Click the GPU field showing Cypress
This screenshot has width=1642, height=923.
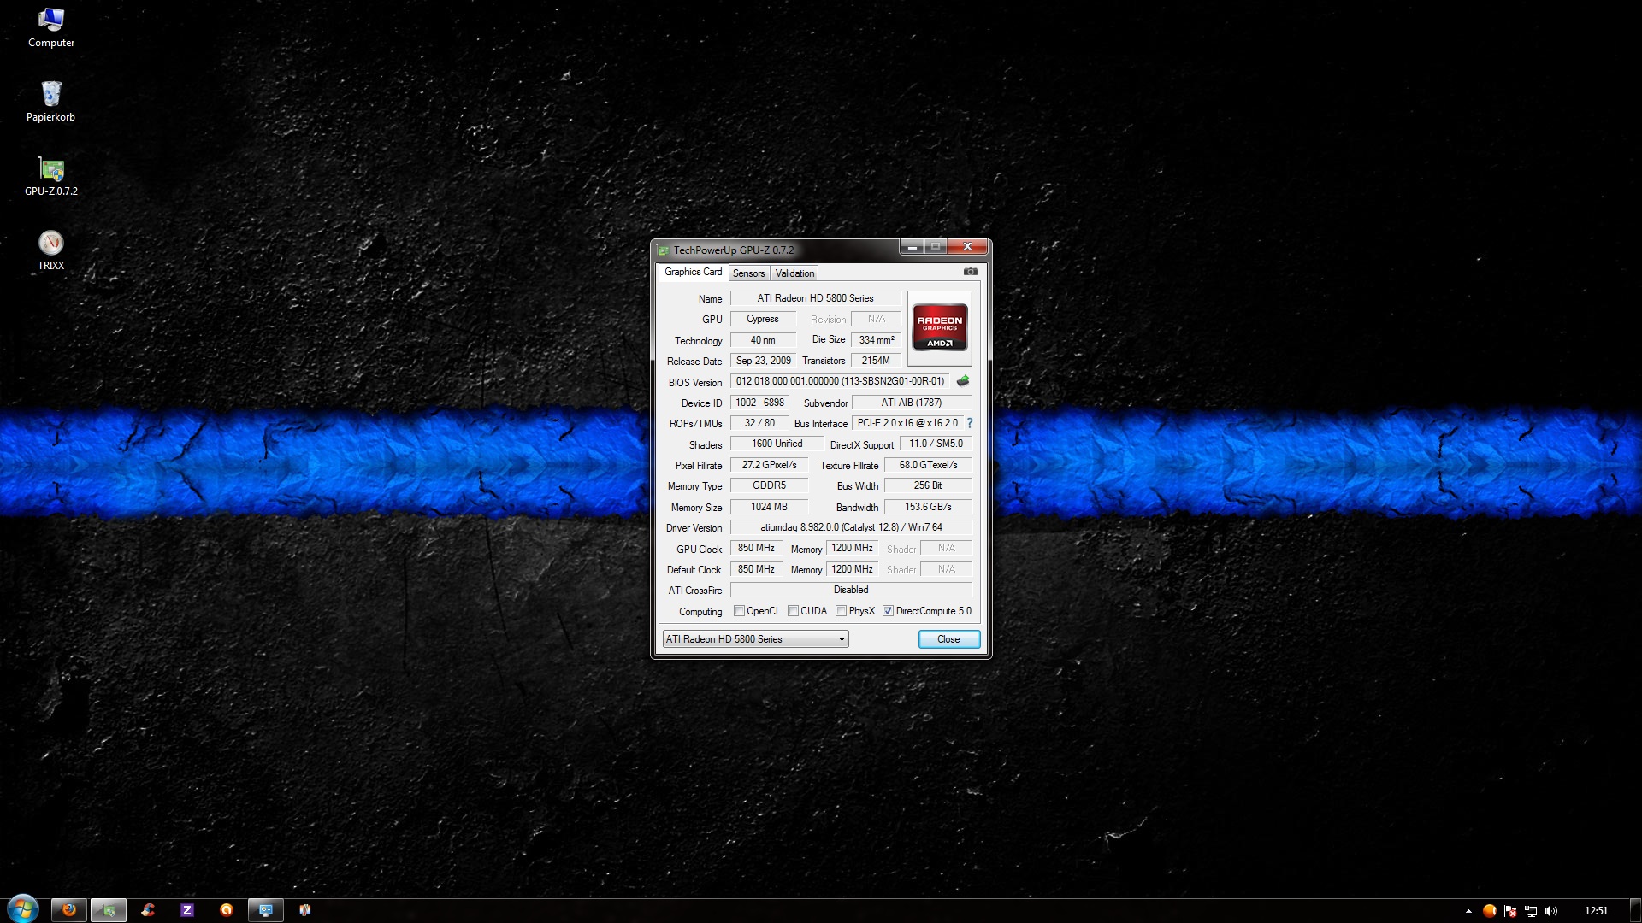(763, 319)
